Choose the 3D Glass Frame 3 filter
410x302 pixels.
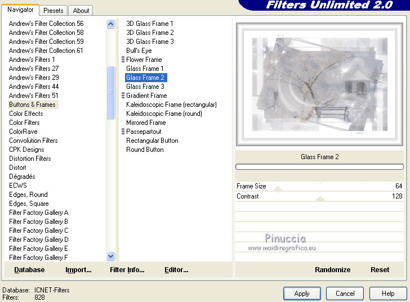[x=150, y=42]
